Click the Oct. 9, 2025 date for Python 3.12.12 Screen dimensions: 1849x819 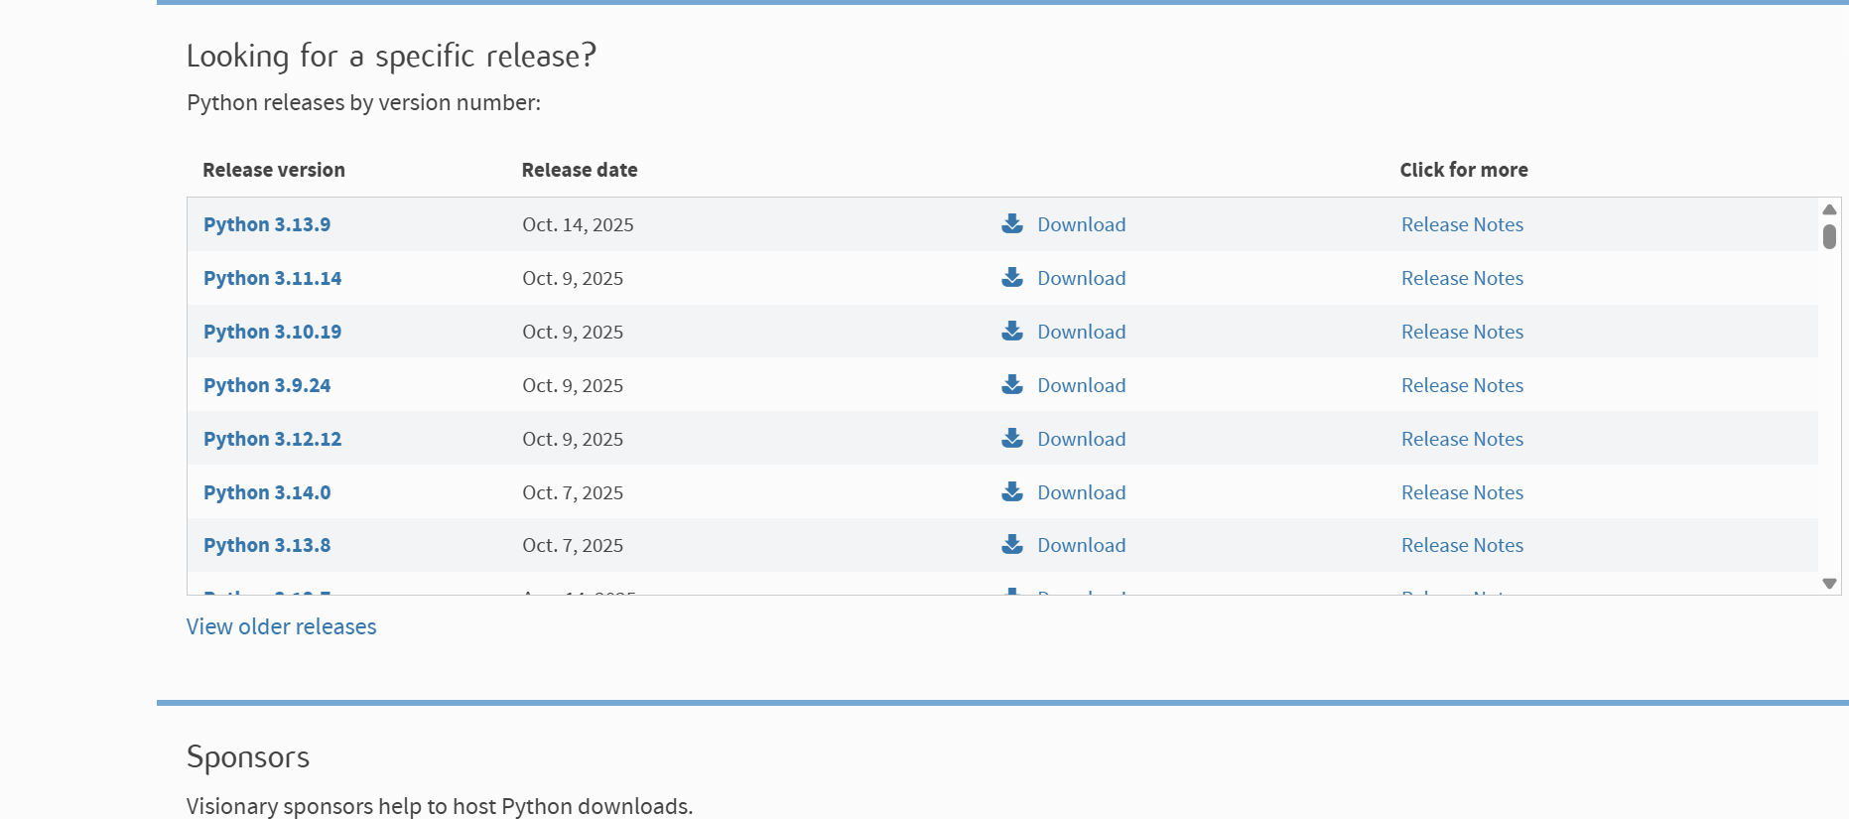[x=573, y=439]
